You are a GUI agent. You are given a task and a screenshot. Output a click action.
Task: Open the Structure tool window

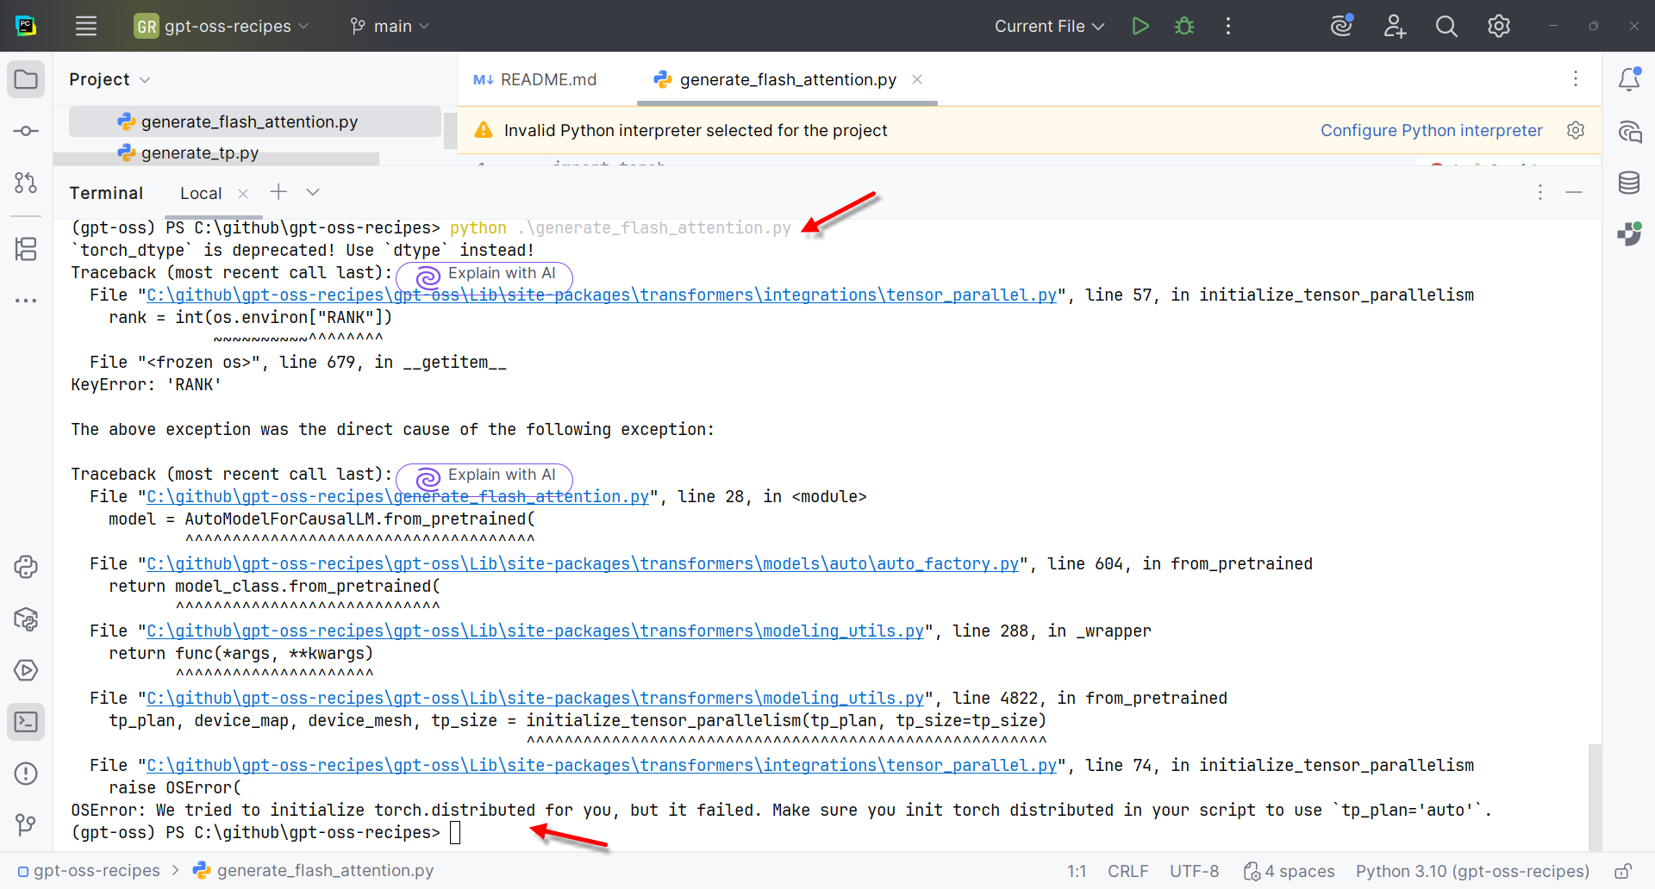point(26,248)
